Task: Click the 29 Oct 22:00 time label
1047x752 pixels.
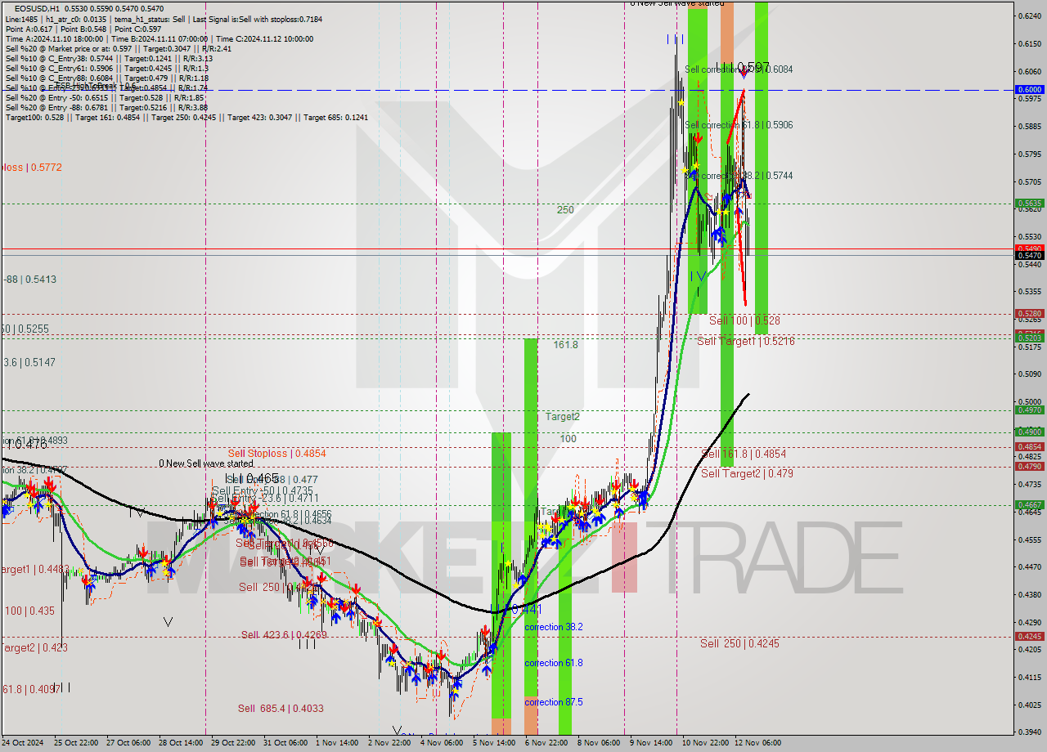Action: [x=233, y=743]
